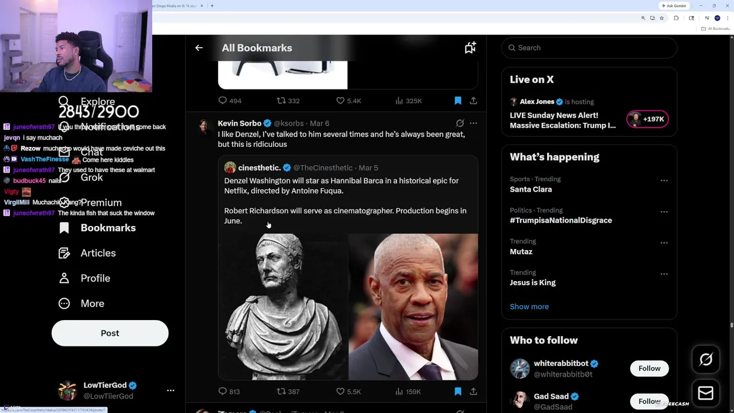The image size is (734, 413).
Task: View analytics showing 325K views
Action: click(408, 100)
